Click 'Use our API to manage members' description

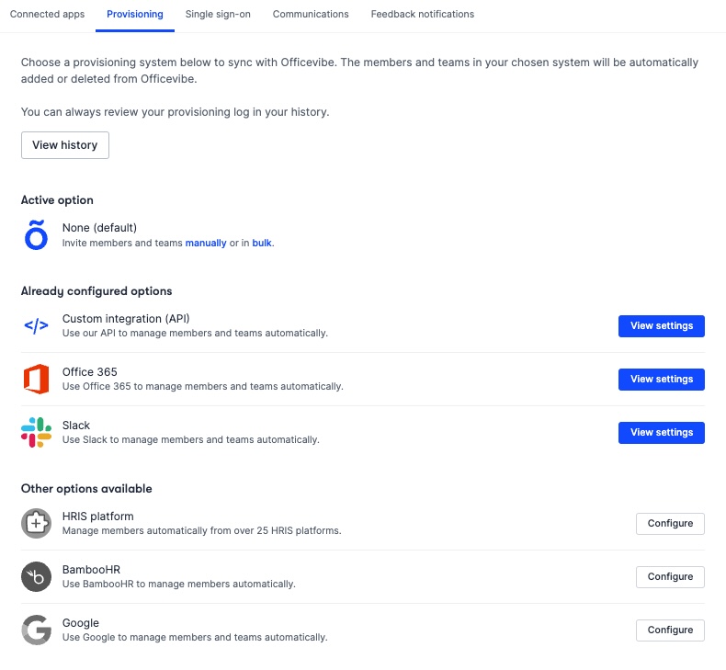click(195, 333)
